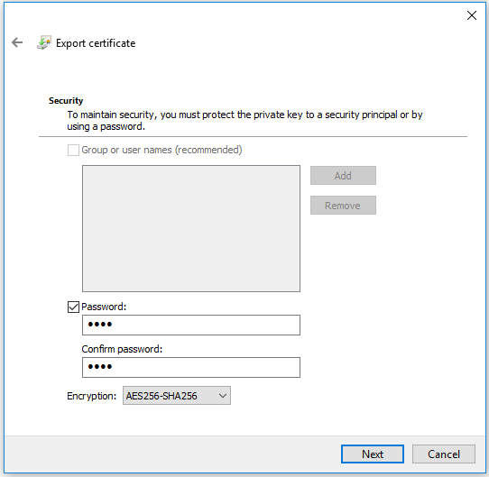
Task: Expand the Encryption dropdown chevron arrow
Action: click(x=222, y=396)
